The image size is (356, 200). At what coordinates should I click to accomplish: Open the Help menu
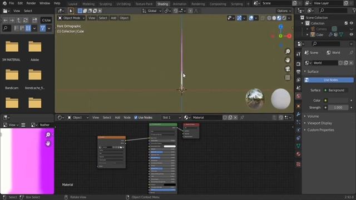[x=57, y=3]
